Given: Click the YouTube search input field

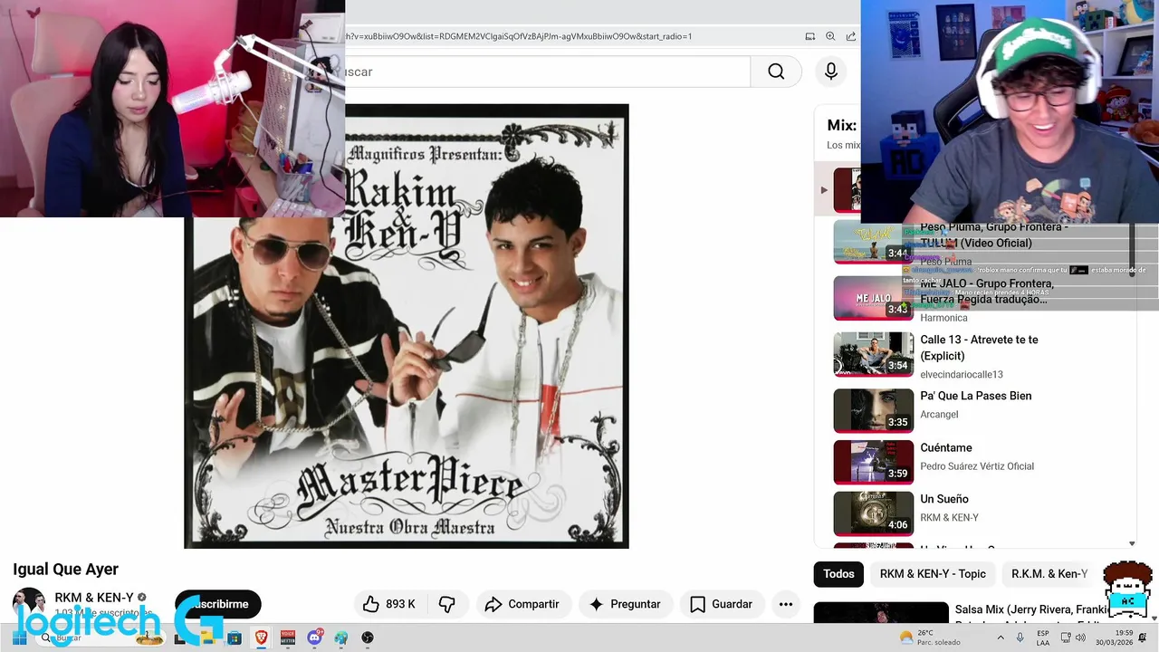Looking at the screenshot, I should (x=547, y=72).
